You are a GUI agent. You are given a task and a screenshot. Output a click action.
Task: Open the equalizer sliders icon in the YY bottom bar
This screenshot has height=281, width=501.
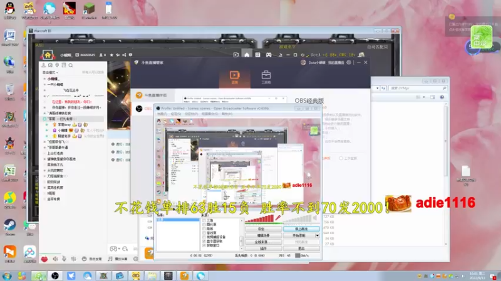click(74, 259)
